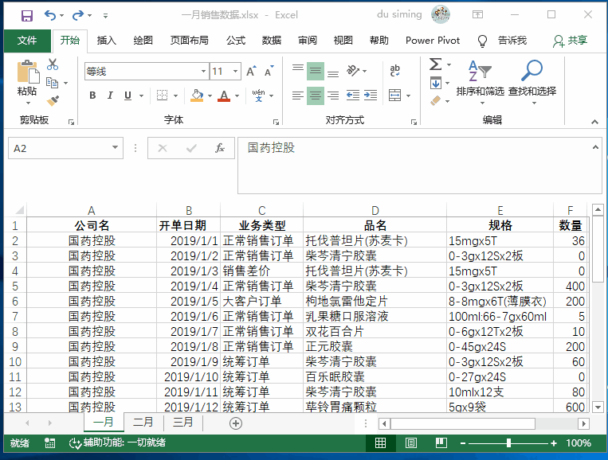Toggle center horizontal alignment
The image size is (608, 460).
pyautogui.click(x=316, y=96)
